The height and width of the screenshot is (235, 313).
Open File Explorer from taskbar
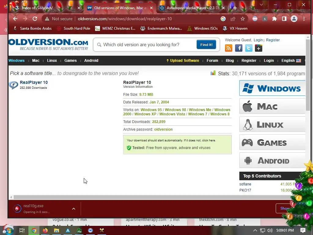point(57,230)
